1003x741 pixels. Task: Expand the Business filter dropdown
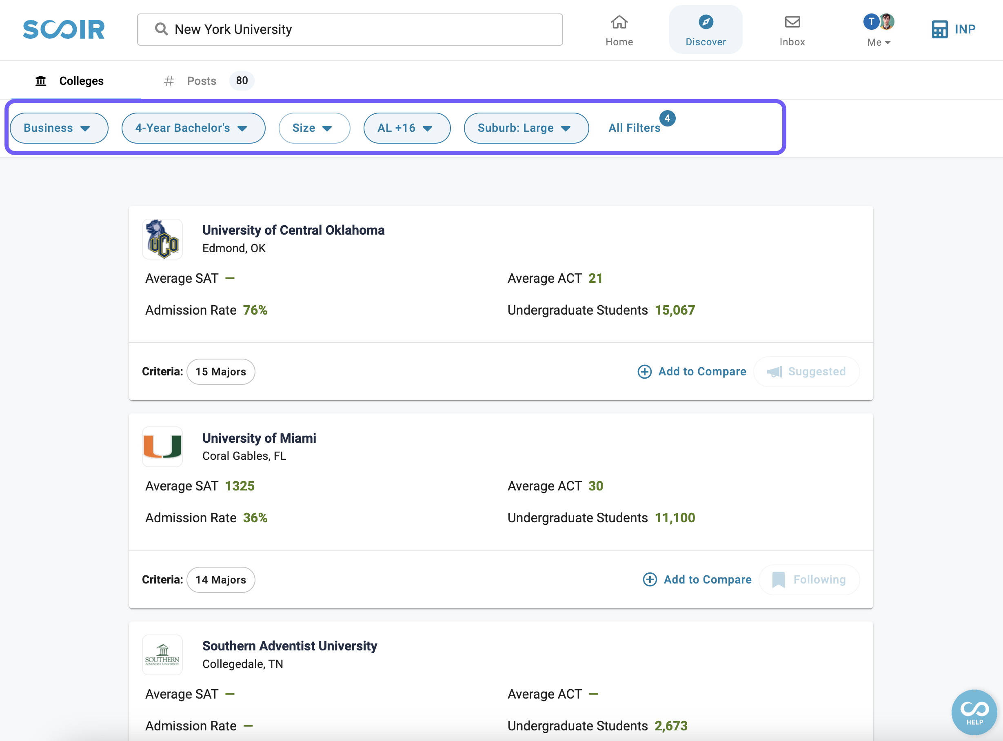point(59,128)
